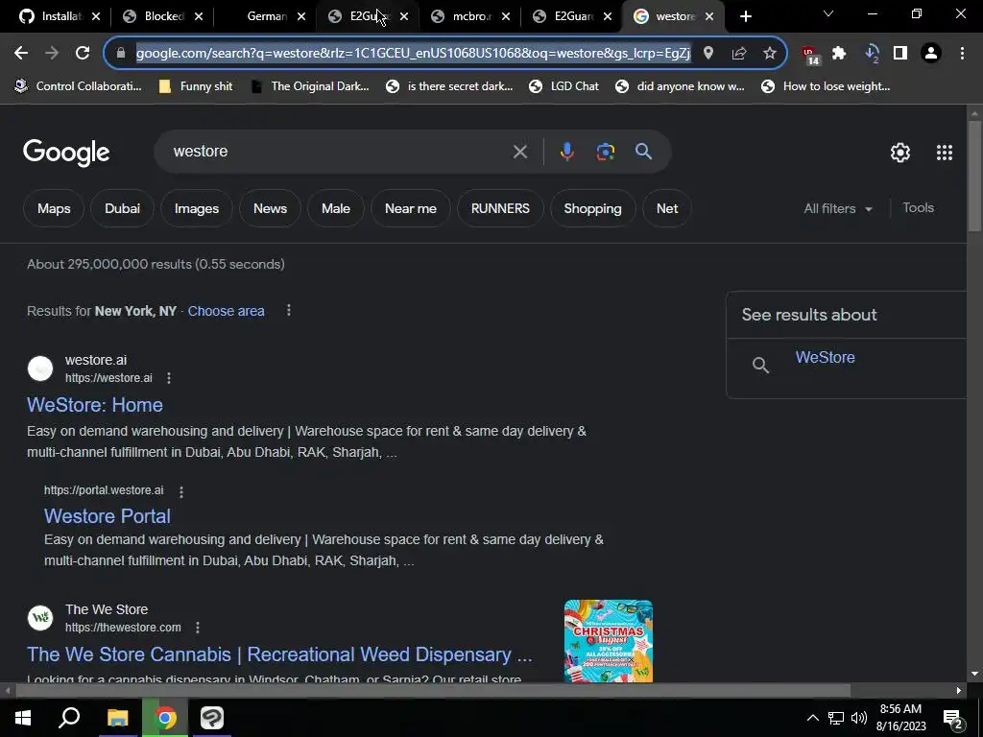The width and height of the screenshot is (983, 737).
Task: Toggle the Chrome side panel icon
Action: pyautogui.click(x=900, y=54)
